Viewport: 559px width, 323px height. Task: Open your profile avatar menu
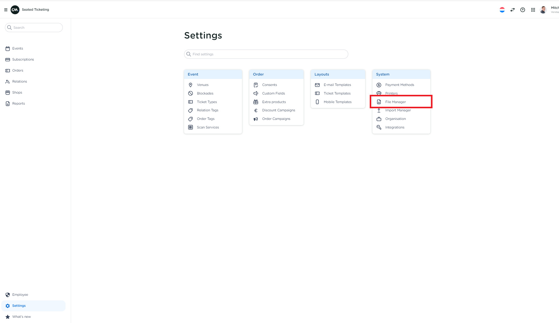pyautogui.click(x=543, y=9)
